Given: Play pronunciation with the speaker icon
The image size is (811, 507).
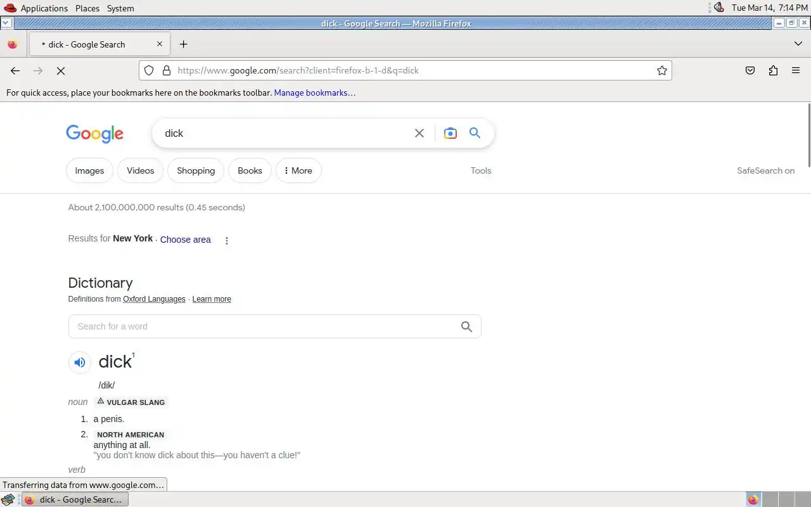Looking at the screenshot, I should [80, 363].
